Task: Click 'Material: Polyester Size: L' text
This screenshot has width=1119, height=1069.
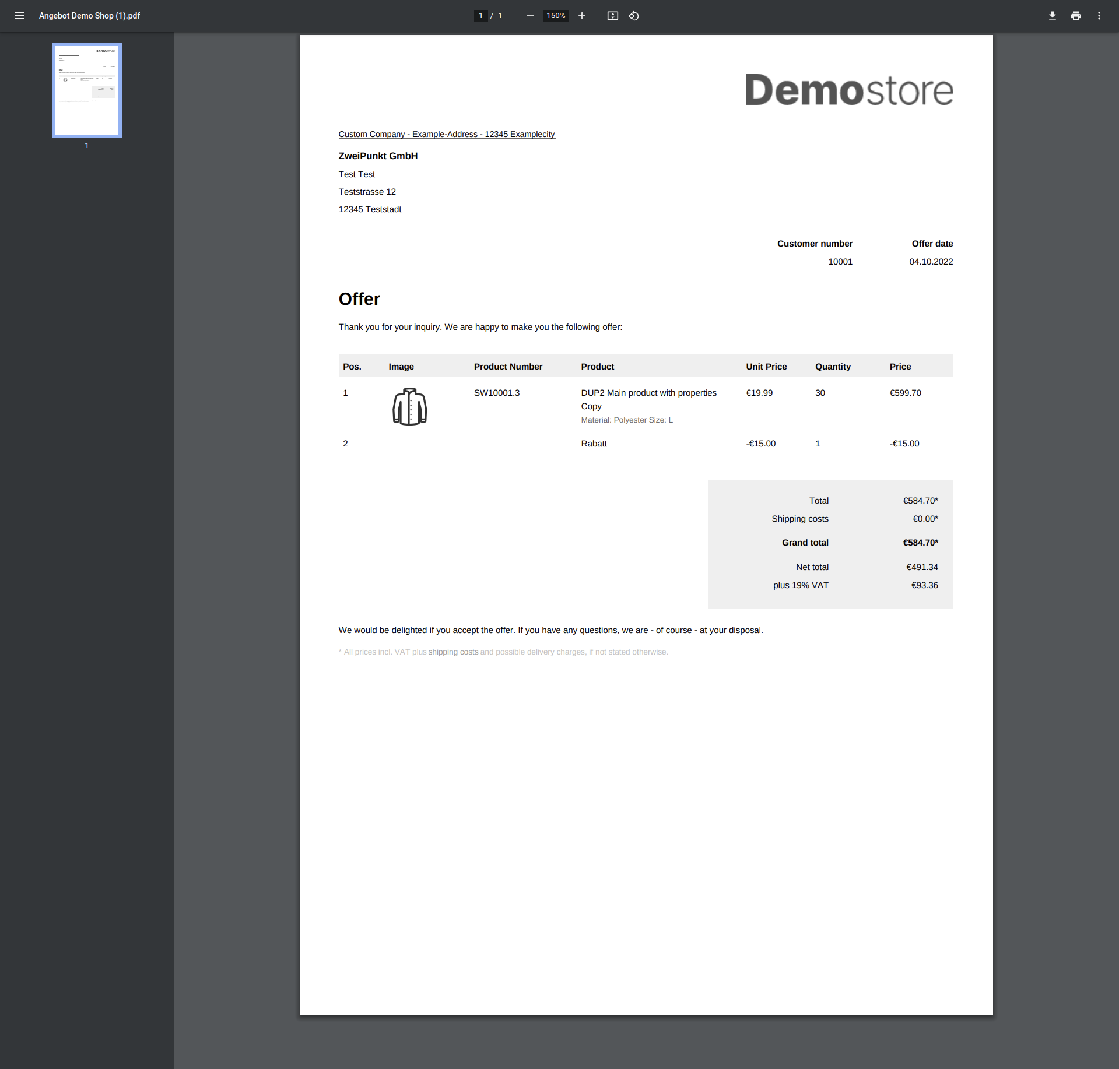Action: click(x=627, y=420)
